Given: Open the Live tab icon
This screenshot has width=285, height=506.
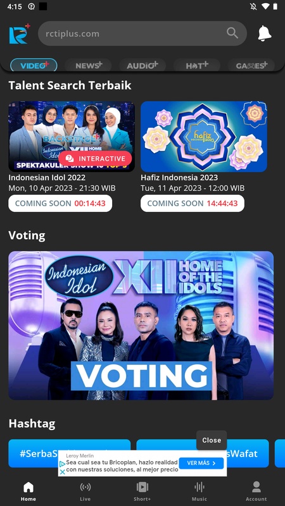Looking at the screenshot, I should click(x=85, y=486).
